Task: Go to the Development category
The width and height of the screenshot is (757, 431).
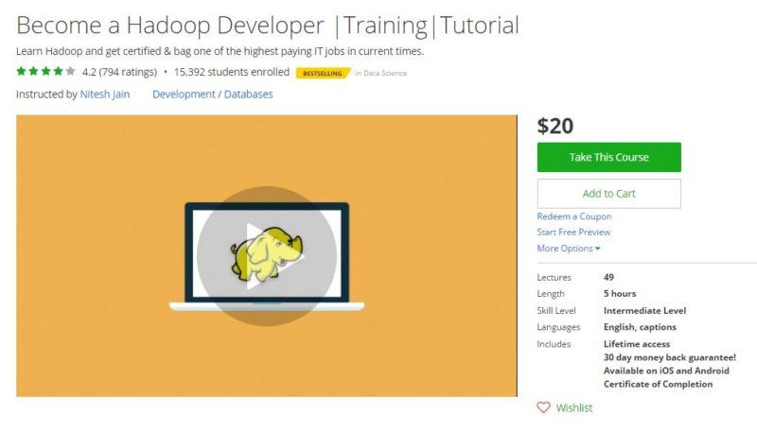Action: coord(184,94)
